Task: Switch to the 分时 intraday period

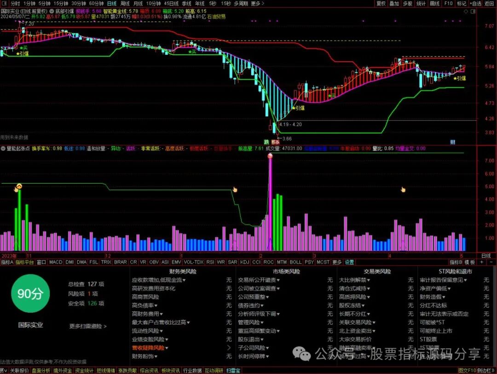Action: click(x=15, y=4)
